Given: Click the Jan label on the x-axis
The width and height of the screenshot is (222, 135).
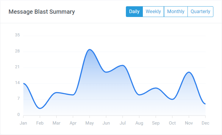Looking at the screenshot, I should coord(23,123).
